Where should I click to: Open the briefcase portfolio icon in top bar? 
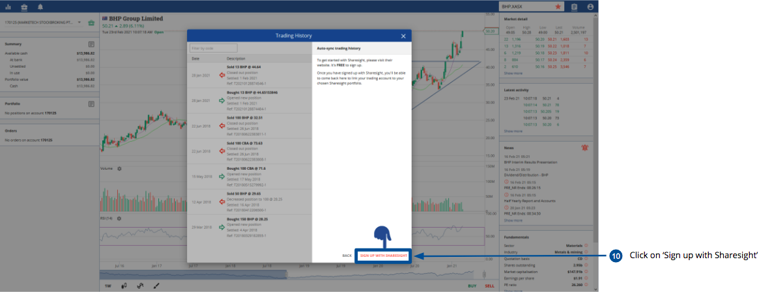(x=24, y=7)
